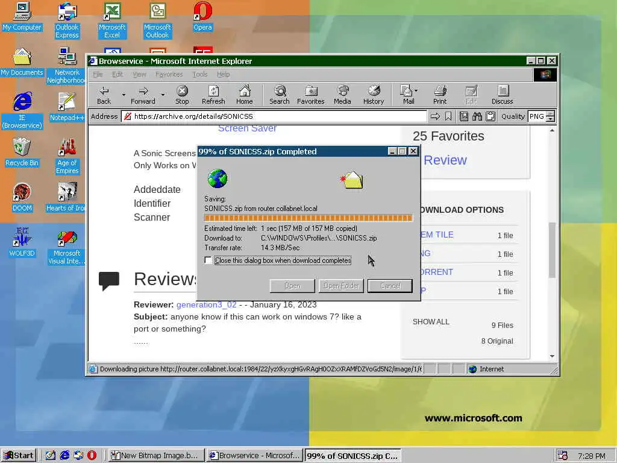Open the File menu
This screenshot has height=463, width=617.
click(98, 74)
